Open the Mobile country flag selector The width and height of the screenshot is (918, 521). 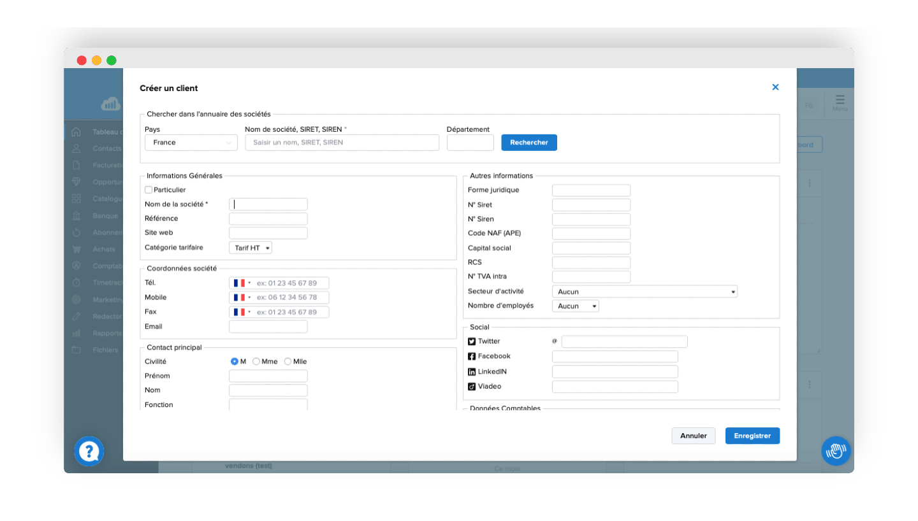coord(242,297)
